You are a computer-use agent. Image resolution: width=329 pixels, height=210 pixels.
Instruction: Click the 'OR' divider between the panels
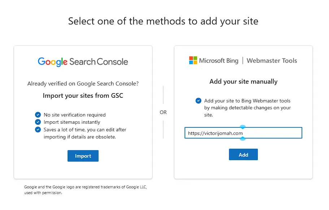(x=163, y=112)
